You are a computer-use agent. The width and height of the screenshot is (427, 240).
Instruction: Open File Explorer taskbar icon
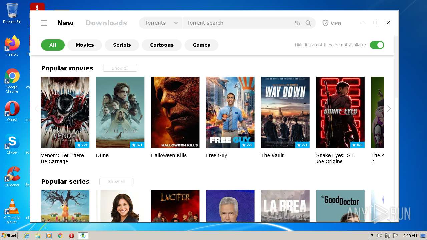[38, 236]
